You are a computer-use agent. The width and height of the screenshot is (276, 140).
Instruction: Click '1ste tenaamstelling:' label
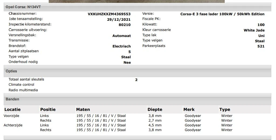tap(26, 19)
